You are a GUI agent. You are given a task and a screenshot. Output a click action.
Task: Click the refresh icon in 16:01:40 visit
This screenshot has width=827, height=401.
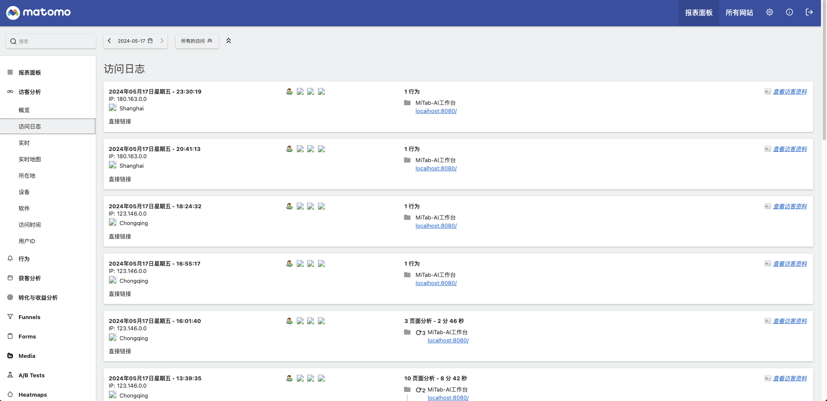pos(418,332)
